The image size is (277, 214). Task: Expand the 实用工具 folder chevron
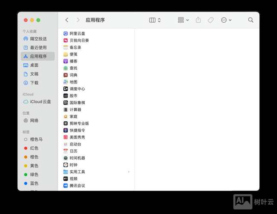pyautogui.click(x=129, y=172)
